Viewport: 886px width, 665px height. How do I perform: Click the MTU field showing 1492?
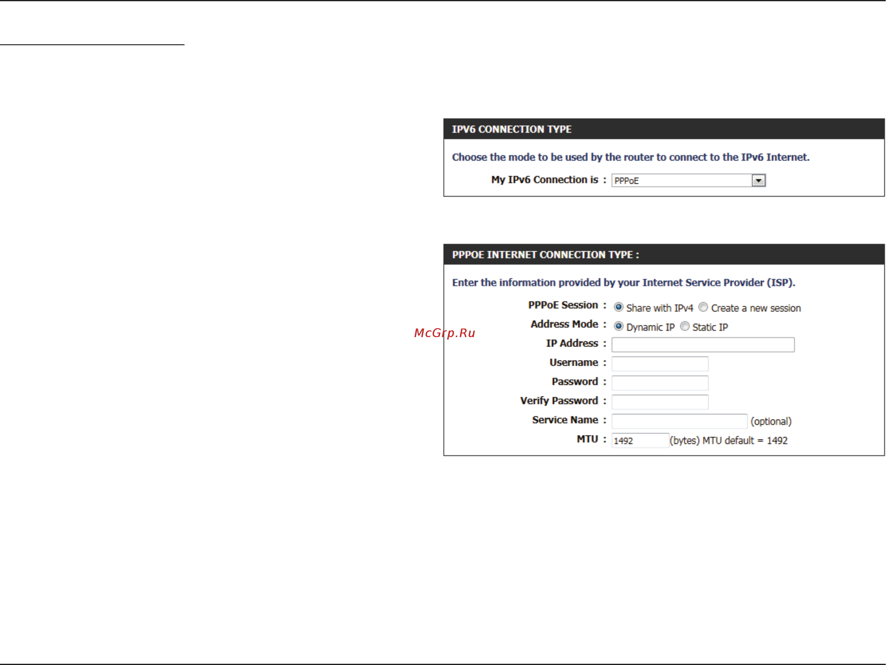click(x=640, y=441)
